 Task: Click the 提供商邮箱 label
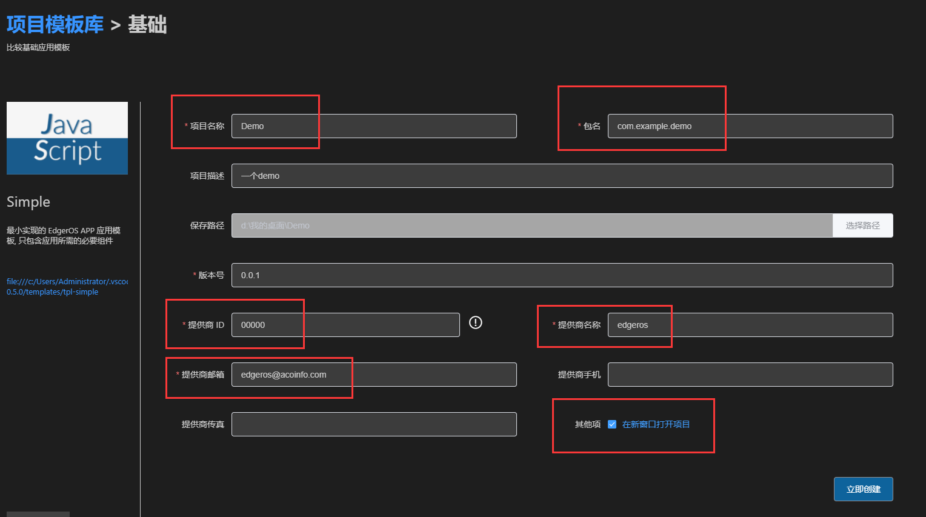202,375
